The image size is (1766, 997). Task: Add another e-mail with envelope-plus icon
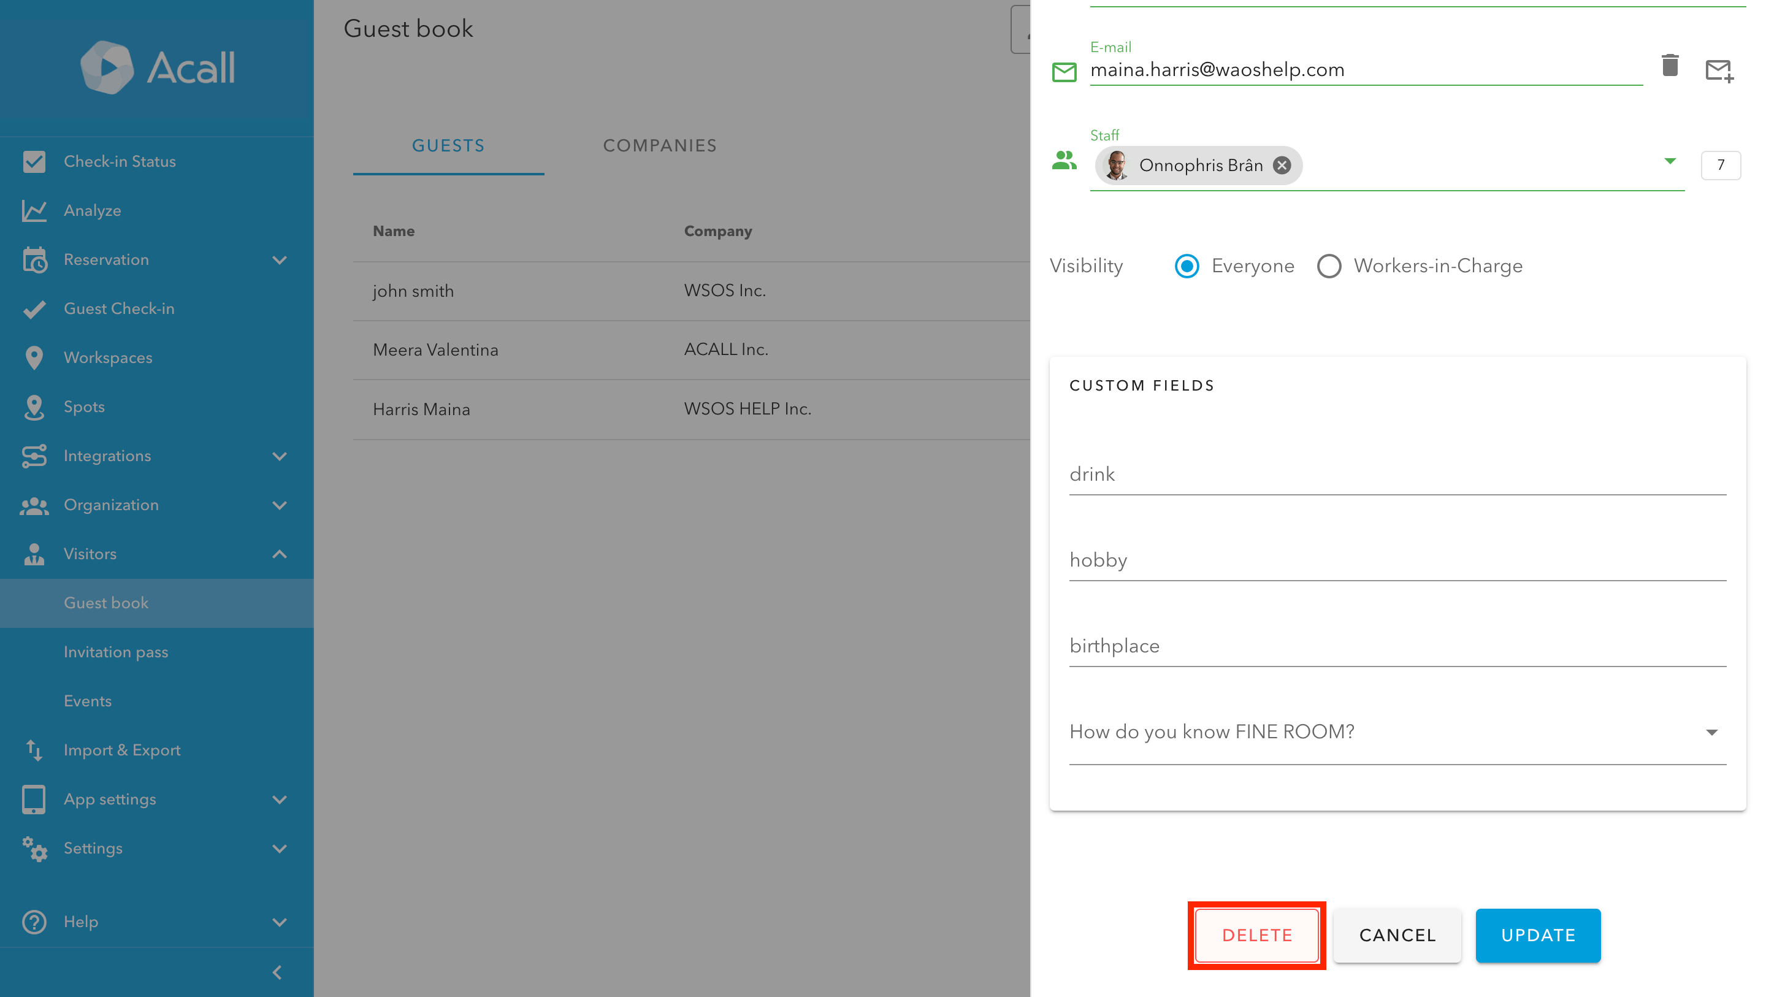pyautogui.click(x=1719, y=71)
